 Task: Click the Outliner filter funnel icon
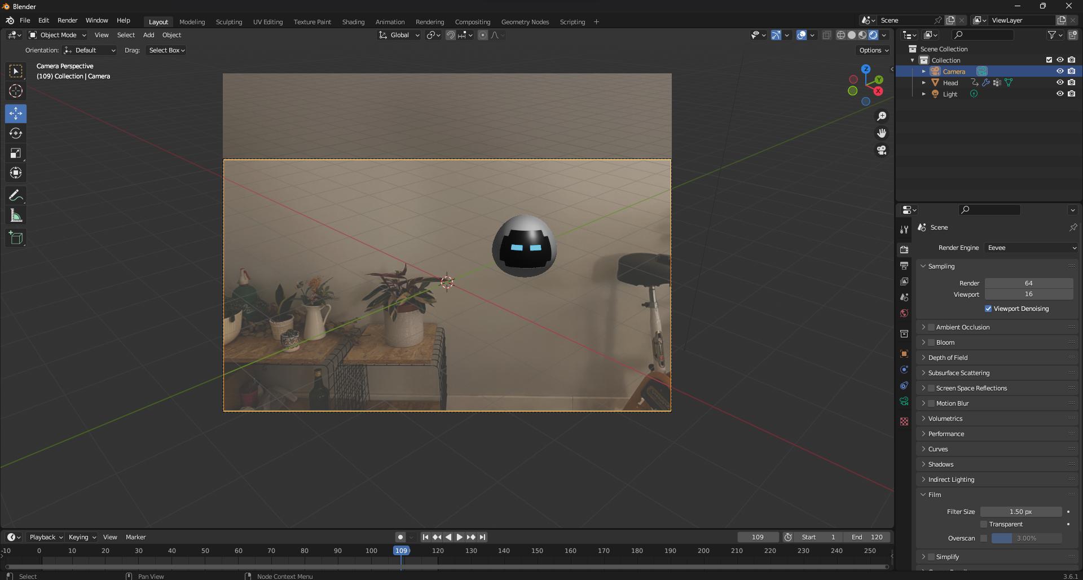1053,34
